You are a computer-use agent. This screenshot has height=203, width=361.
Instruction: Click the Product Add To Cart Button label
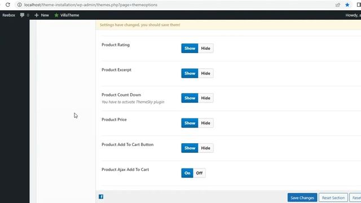(x=127, y=144)
